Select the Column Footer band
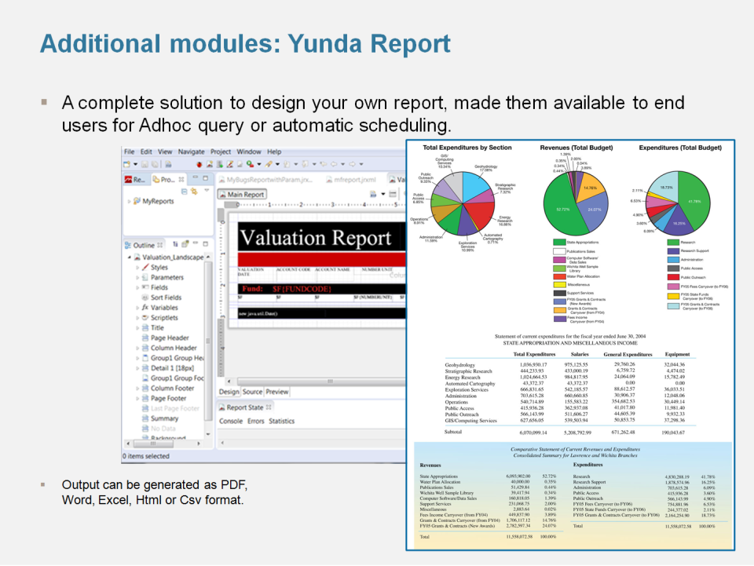 tap(172, 389)
